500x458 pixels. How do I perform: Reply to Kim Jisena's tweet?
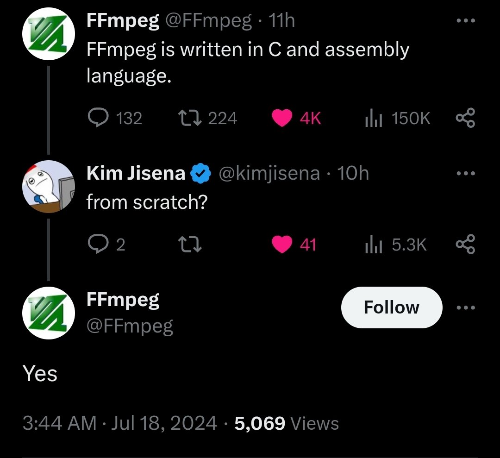[106, 245]
